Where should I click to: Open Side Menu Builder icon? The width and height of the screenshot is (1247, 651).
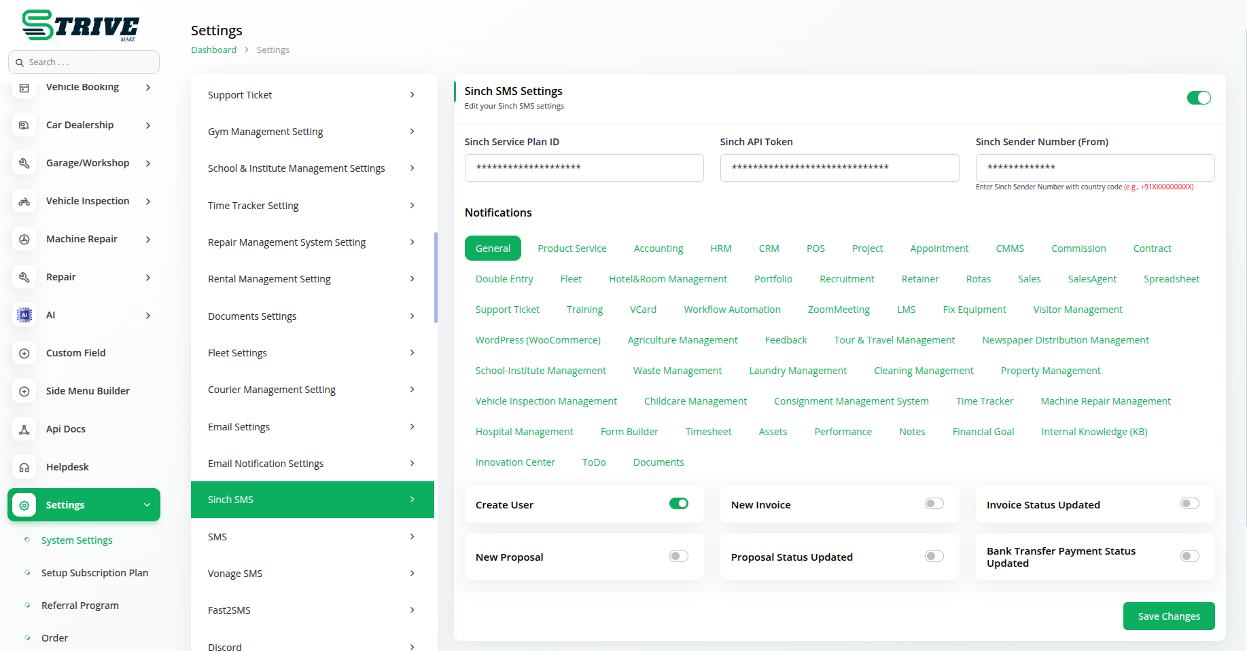pyautogui.click(x=24, y=391)
